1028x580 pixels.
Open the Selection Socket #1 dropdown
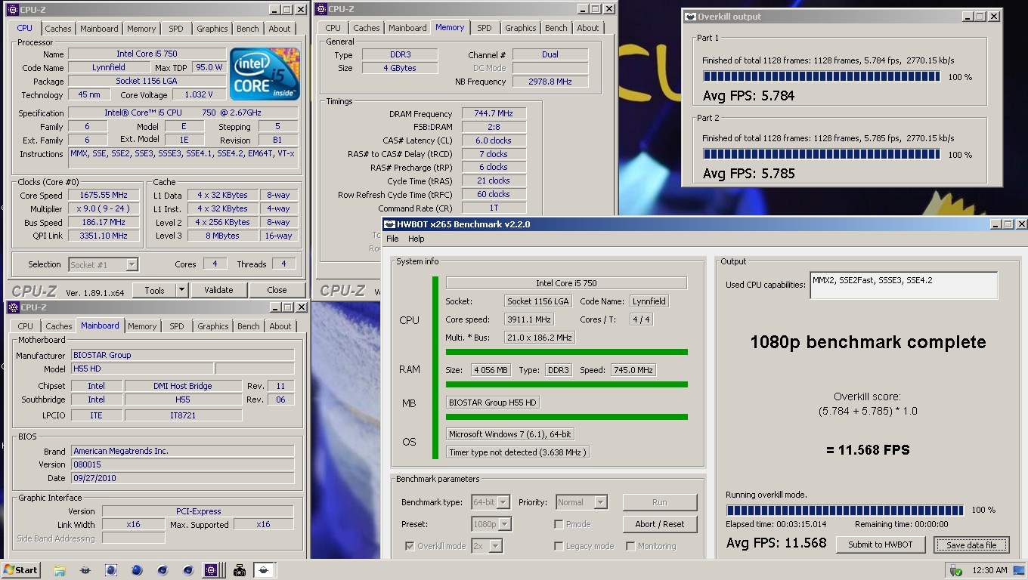[x=104, y=264]
